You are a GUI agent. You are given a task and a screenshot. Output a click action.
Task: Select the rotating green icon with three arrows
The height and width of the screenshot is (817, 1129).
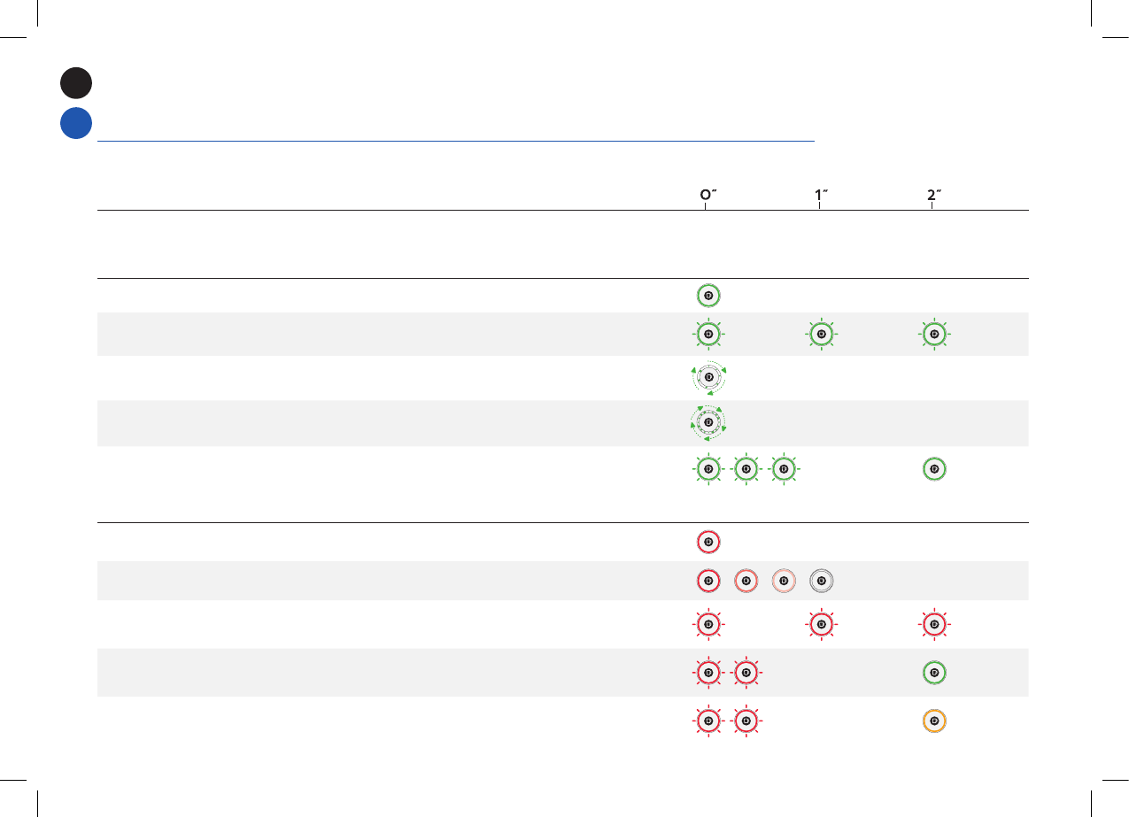tap(708, 377)
